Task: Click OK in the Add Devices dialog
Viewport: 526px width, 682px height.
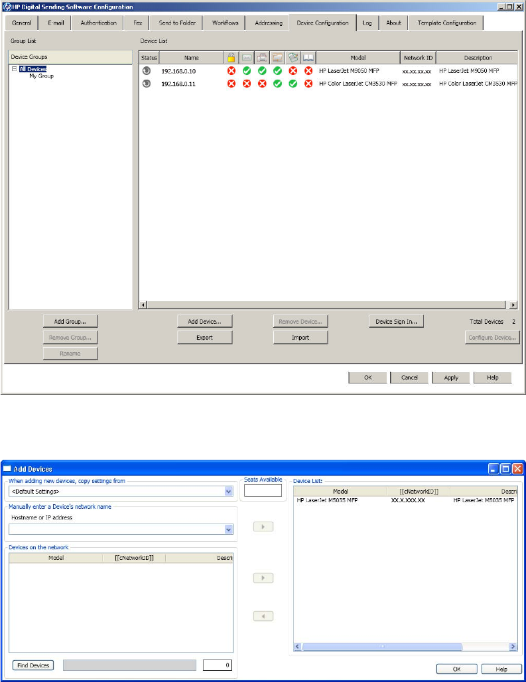Action: pos(456,669)
